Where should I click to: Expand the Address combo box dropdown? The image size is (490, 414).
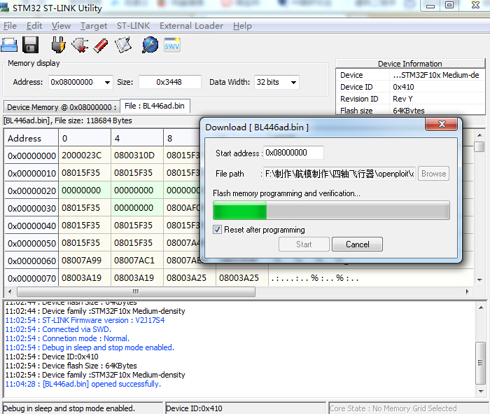(107, 82)
